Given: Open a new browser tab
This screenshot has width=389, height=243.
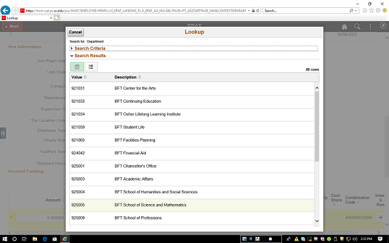Looking at the screenshot, I should pyautogui.click(x=57, y=18).
